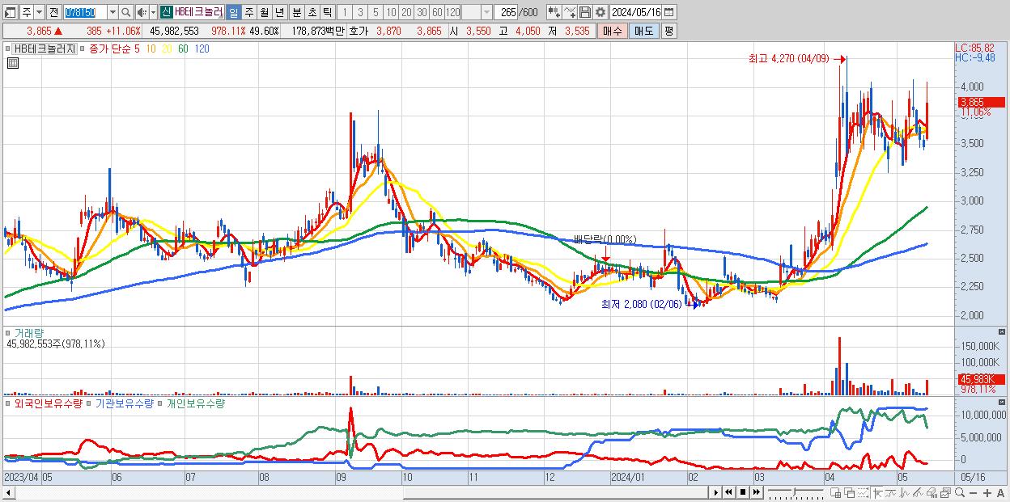Click the 개인보유수량 legend label
The width and height of the screenshot is (1010, 502).
click(194, 403)
